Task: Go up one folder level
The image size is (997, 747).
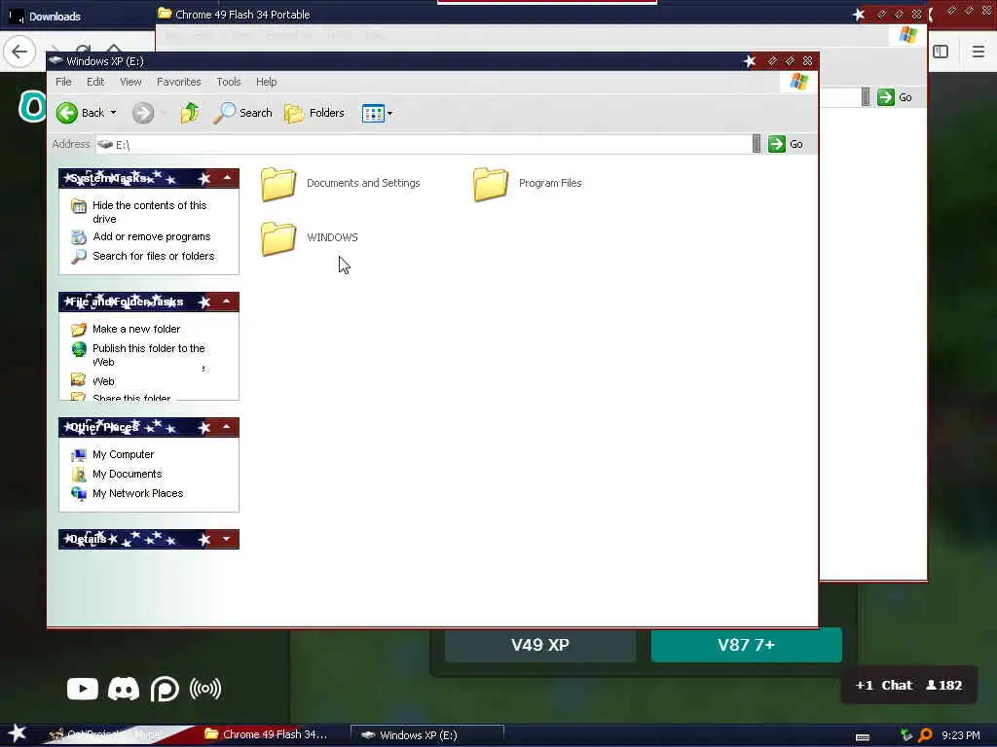Action: tap(190, 113)
